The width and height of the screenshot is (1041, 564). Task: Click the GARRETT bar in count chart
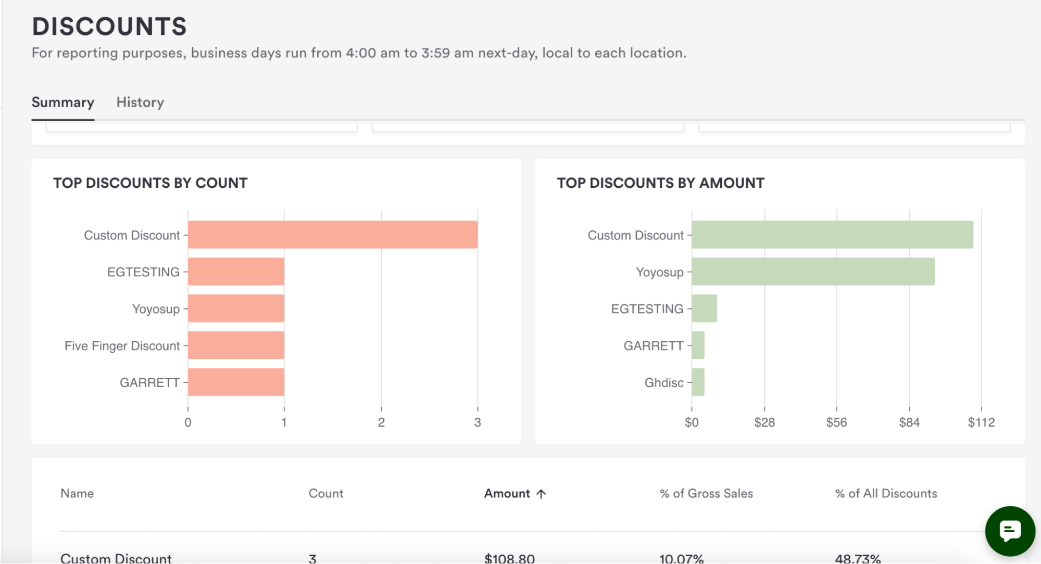236,382
